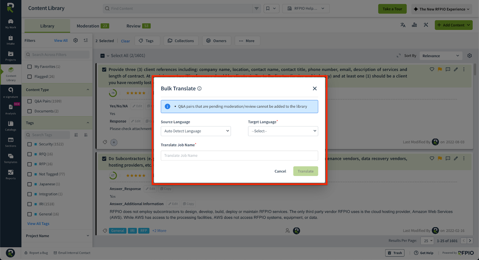
Task: Switch to the Moderation tab
Action: coord(93,26)
